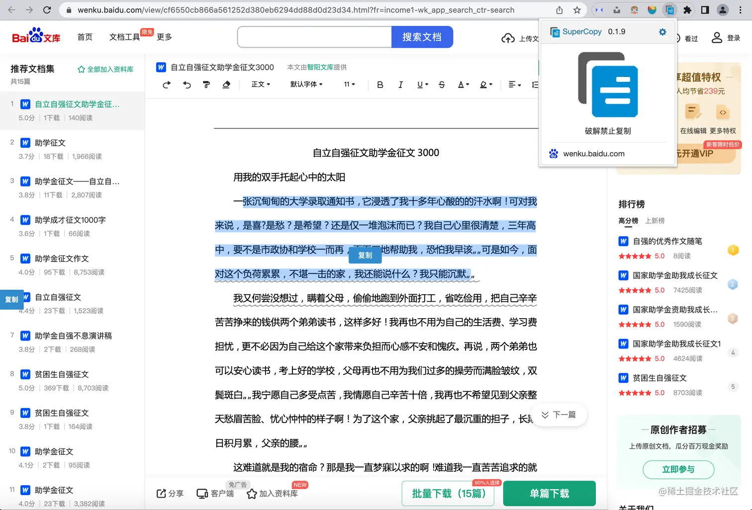The image size is (752, 510).
Task: Open 自强的优秀作文随笔 in ranking
Action: coord(667,241)
